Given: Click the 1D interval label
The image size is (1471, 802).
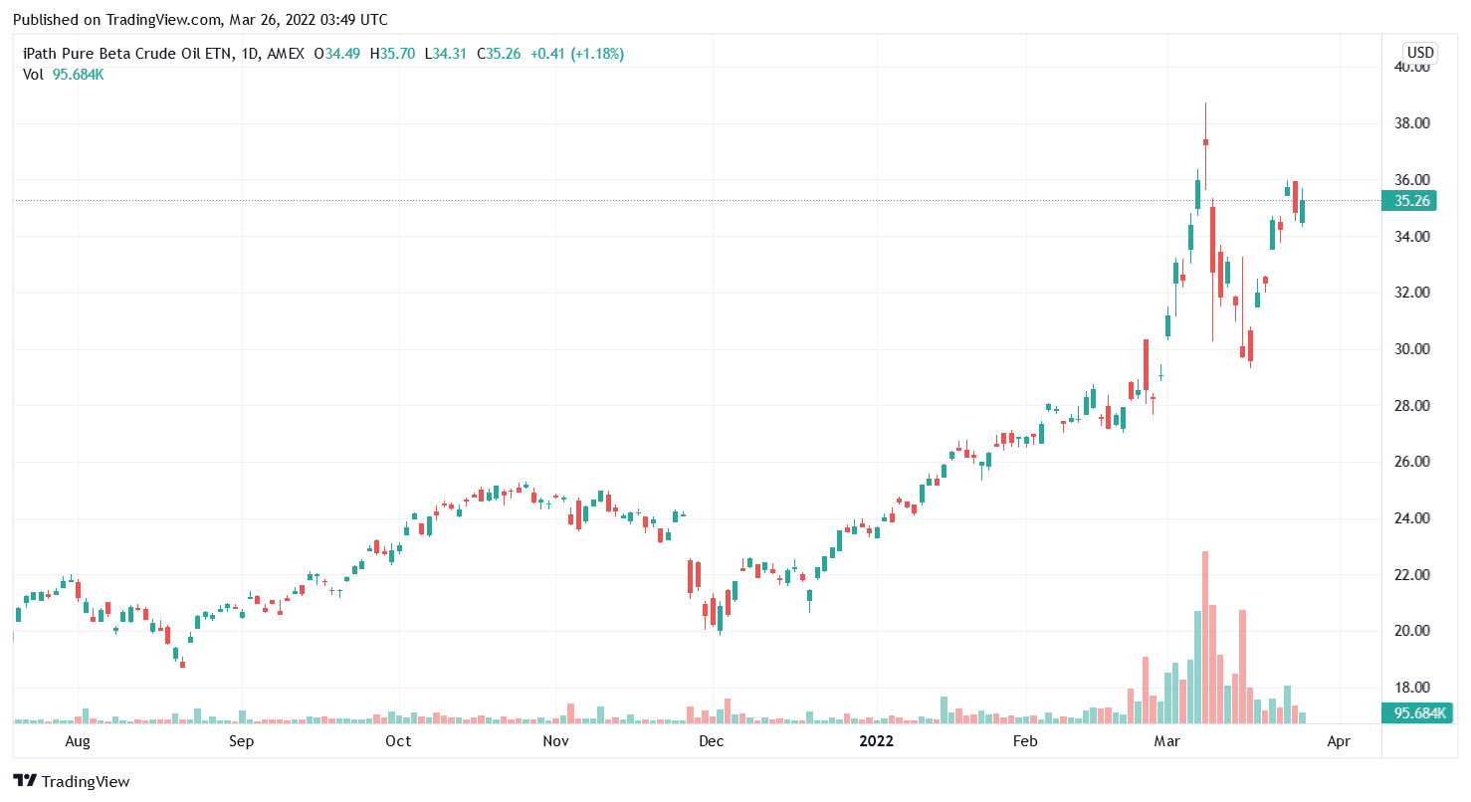Looking at the screenshot, I should tap(249, 54).
